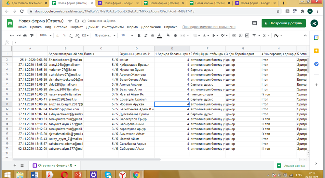This screenshot has height=178, width=325.
Task: Decrease decimal places button
Action: [71, 36]
